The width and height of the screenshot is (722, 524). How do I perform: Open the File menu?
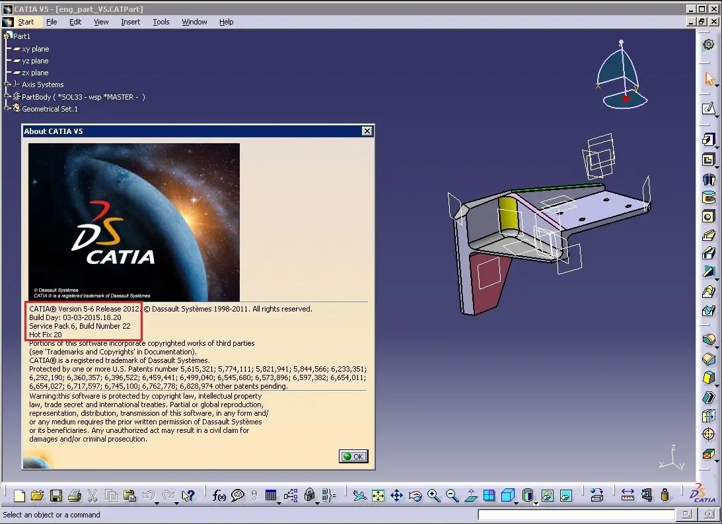52,22
